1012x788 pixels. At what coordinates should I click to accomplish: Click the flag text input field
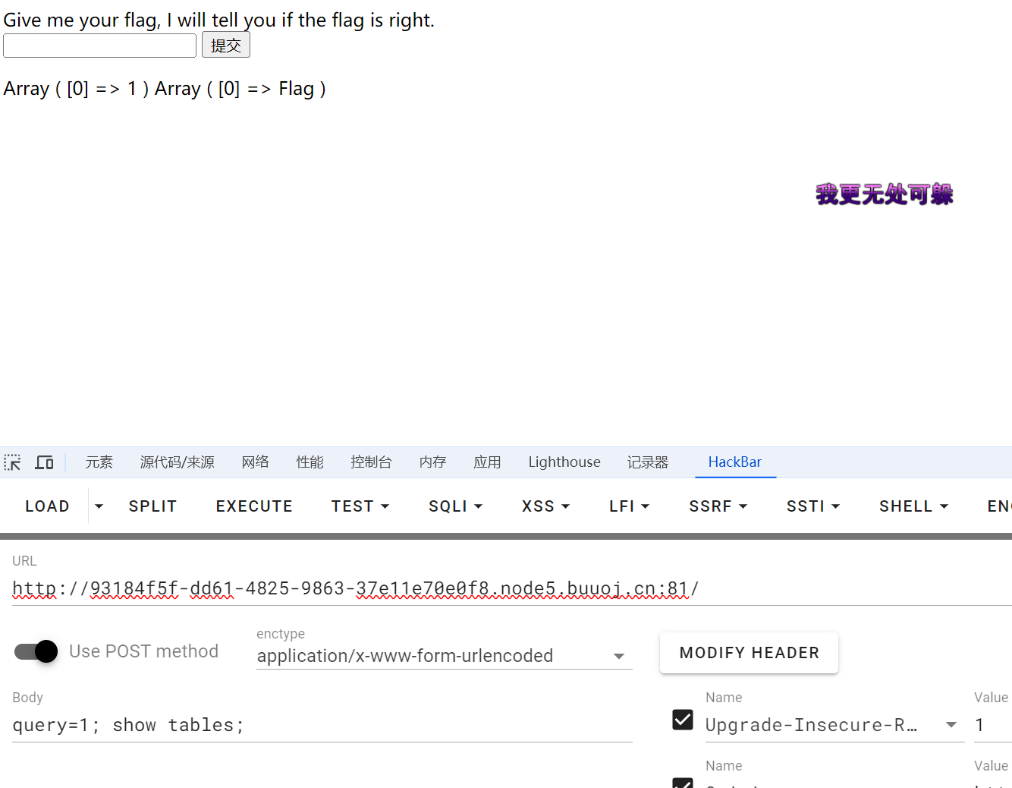click(99, 46)
